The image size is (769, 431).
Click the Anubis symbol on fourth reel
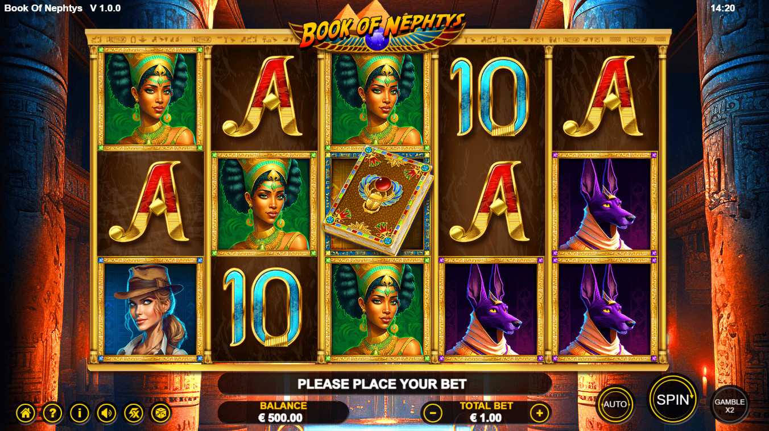(x=491, y=309)
